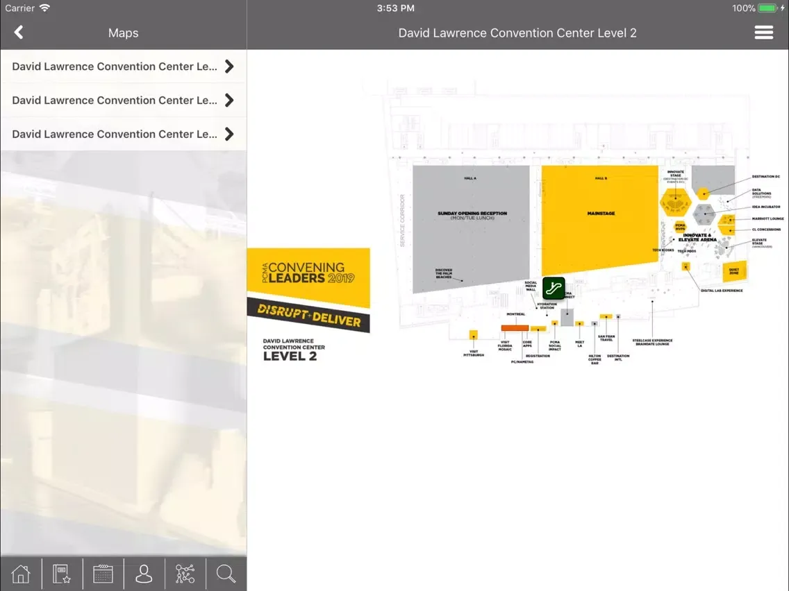Image resolution: width=789 pixels, height=591 pixels.
Task: Tap the "MEET LA" map label
Action: tap(580, 344)
